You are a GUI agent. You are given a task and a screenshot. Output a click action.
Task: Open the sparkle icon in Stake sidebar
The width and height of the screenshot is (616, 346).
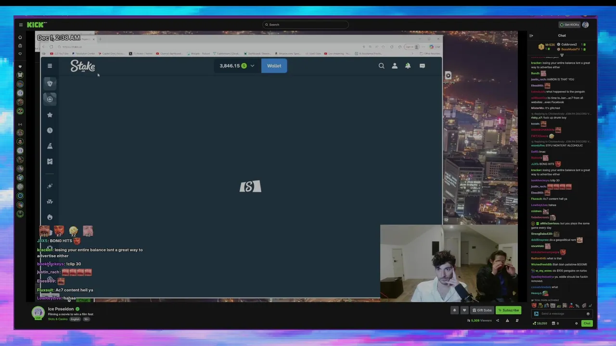50,186
